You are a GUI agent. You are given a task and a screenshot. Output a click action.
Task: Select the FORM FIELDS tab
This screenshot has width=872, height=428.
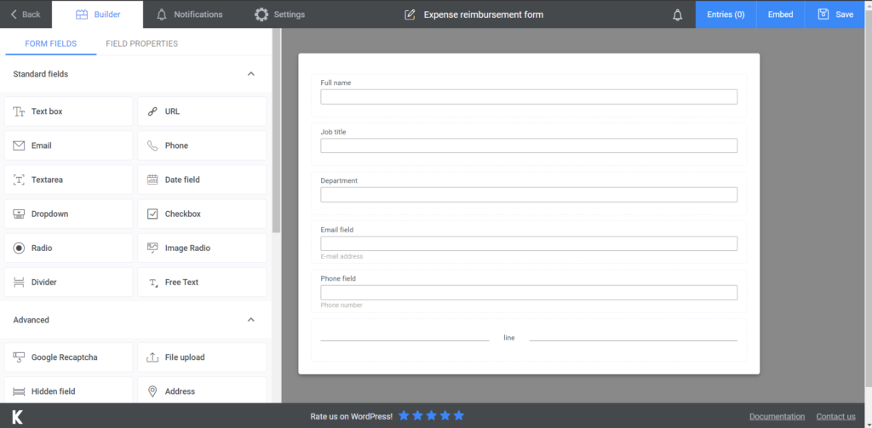(50, 43)
